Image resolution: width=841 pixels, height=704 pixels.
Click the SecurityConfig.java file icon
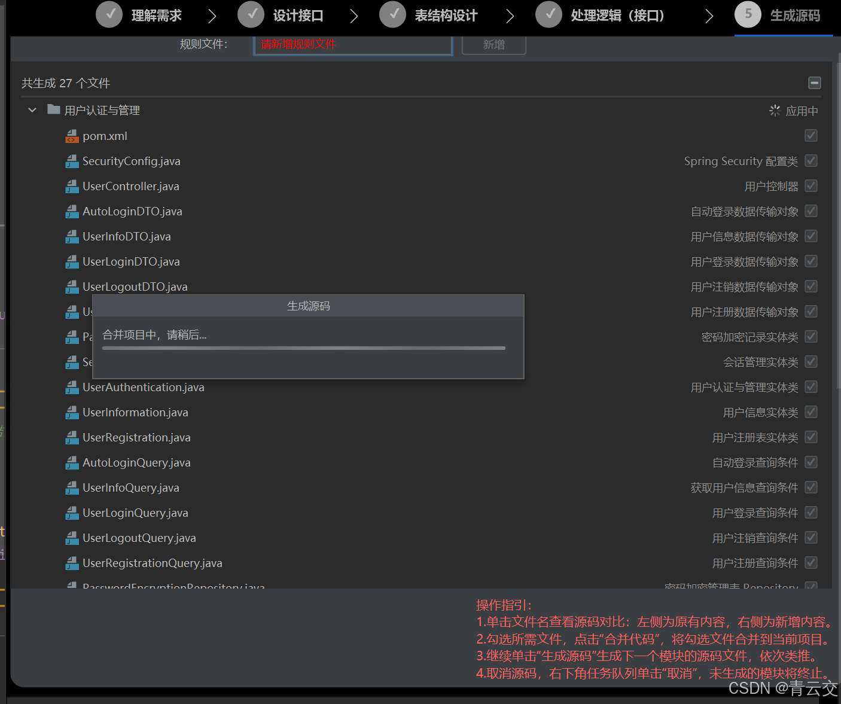point(72,161)
